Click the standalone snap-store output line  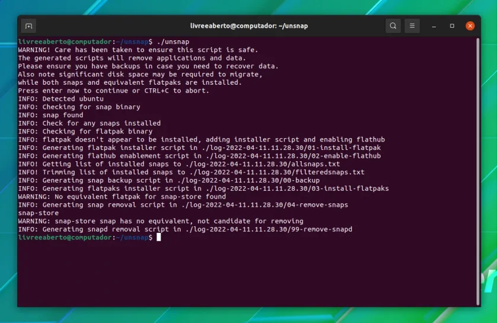pyautogui.click(x=39, y=213)
